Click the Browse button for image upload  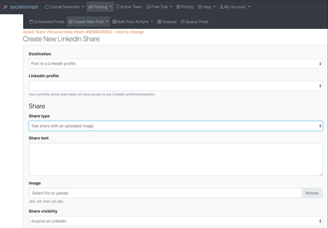pos(312,193)
